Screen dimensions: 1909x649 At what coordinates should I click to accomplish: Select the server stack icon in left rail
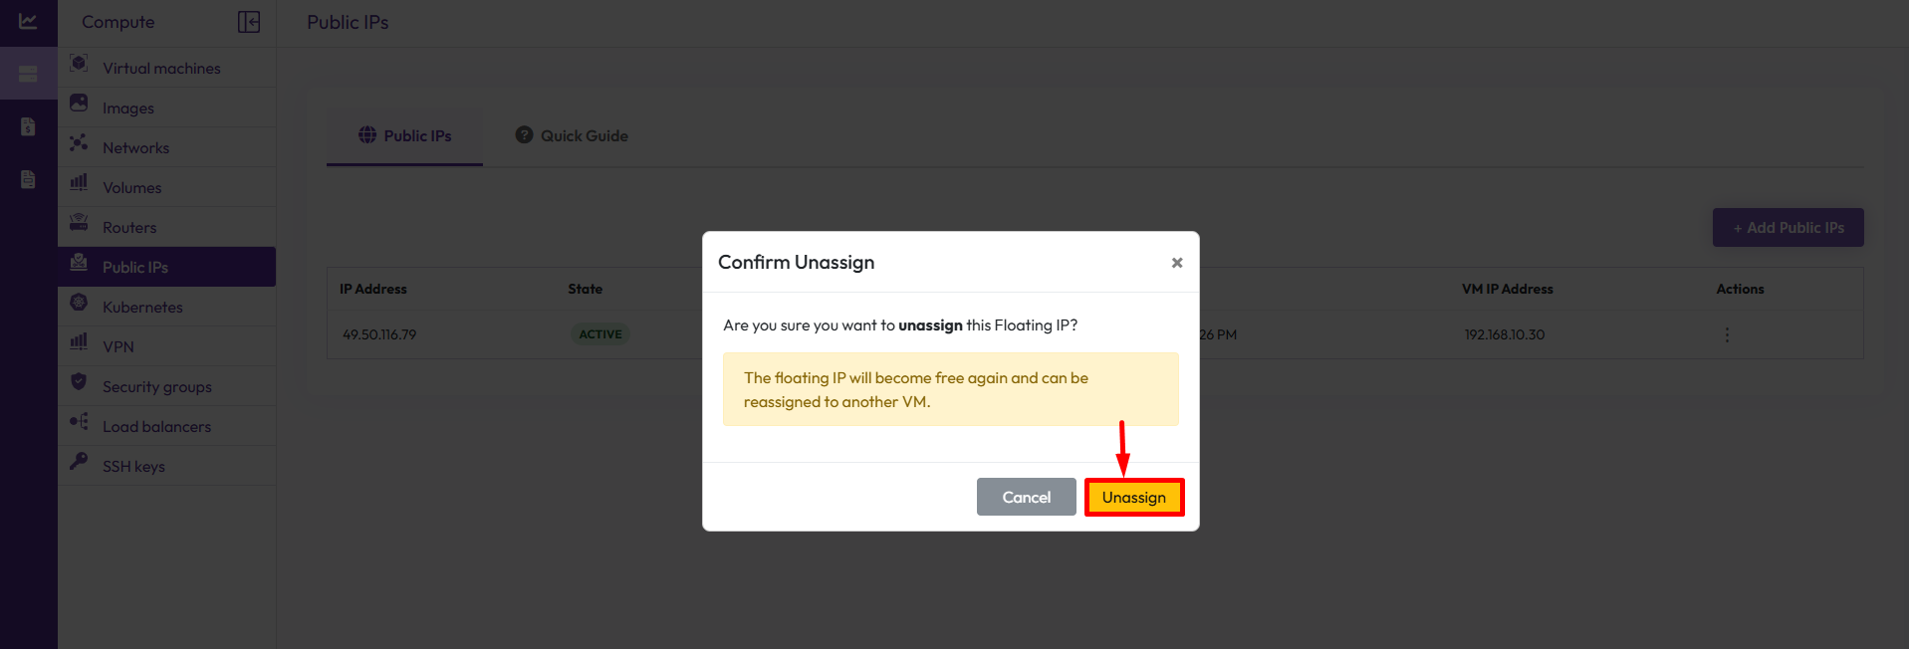tap(28, 74)
